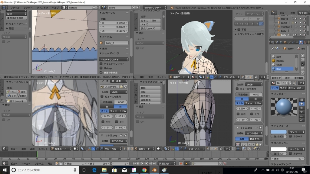Image resolution: width=310 pixels, height=174 pixels.
Task: Click the material 選択 select button
Action: (287, 78)
